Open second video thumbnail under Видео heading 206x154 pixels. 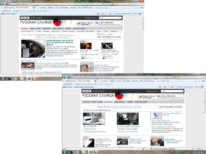107,46
